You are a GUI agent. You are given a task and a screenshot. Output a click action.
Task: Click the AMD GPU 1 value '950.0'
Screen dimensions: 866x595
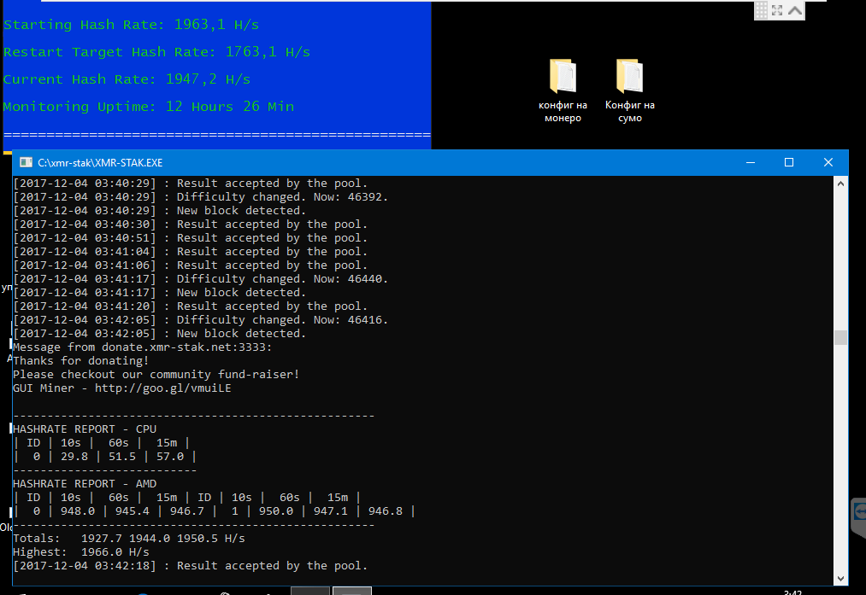[x=276, y=511]
